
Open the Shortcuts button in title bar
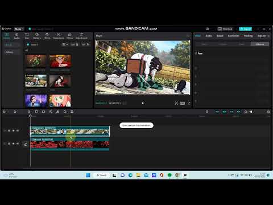click(225, 29)
